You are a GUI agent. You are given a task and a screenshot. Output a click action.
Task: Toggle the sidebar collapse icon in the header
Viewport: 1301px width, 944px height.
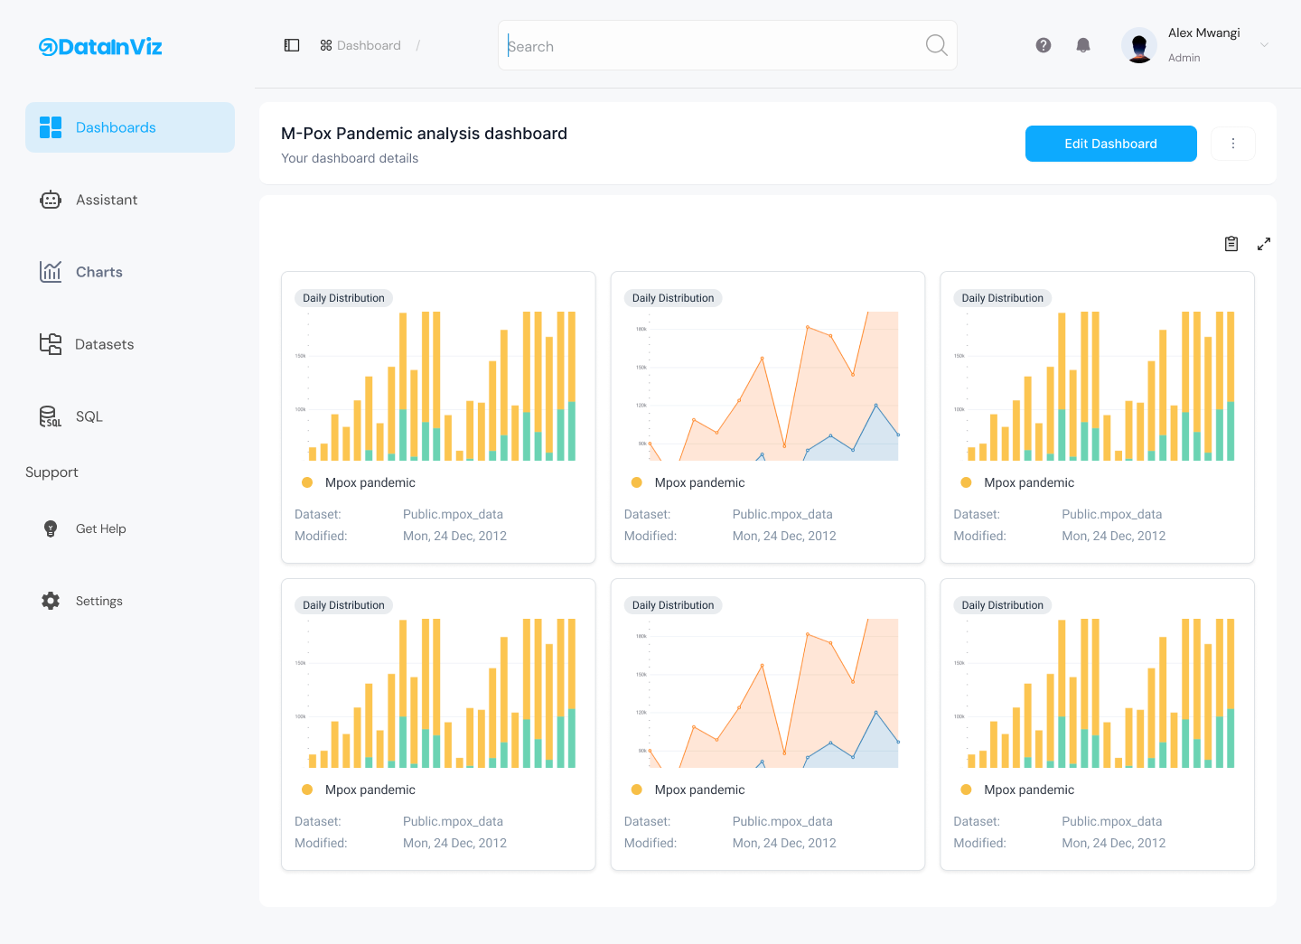click(x=291, y=44)
